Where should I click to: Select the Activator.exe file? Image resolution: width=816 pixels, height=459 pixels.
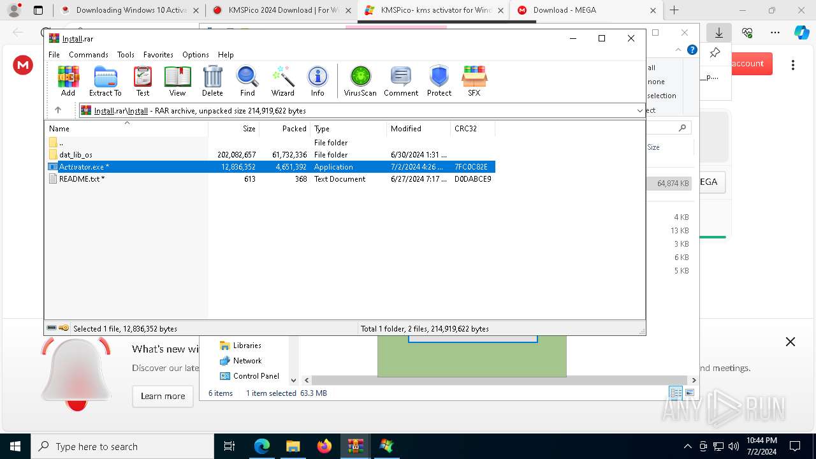[270, 167]
